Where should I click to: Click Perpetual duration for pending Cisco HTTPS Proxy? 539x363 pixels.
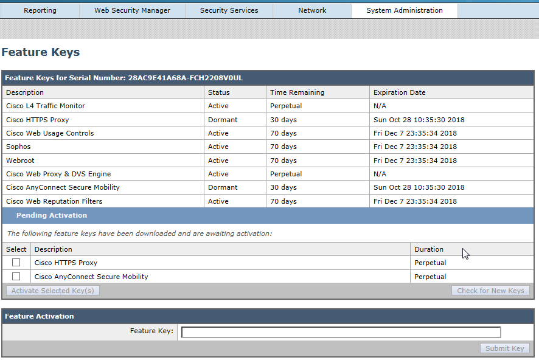[430, 263]
